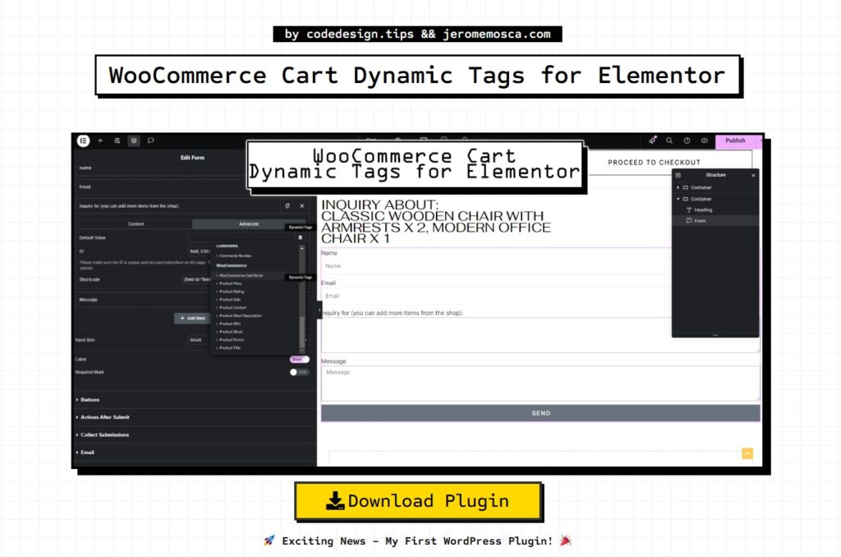Select the Form item in Structure

click(x=700, y=221)
